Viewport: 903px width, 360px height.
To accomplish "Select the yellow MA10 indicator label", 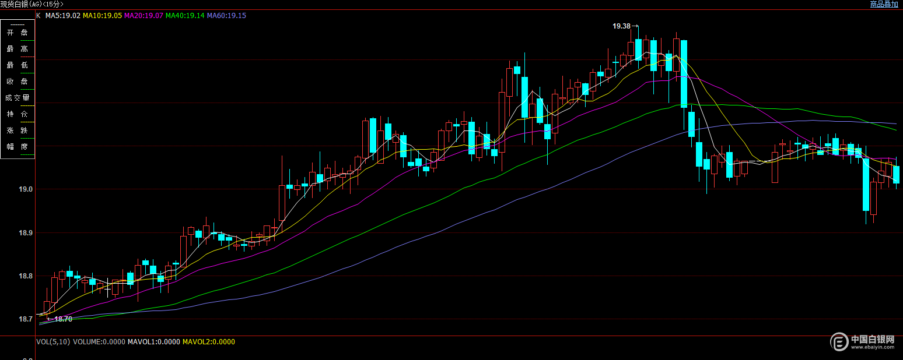I will 102,16.
